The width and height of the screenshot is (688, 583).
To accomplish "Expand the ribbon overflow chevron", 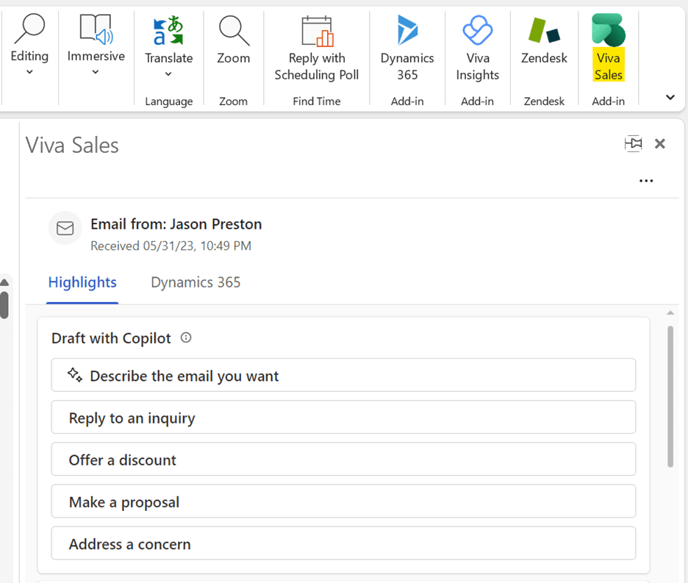I will pyautogui.click(x=670, y=97).
